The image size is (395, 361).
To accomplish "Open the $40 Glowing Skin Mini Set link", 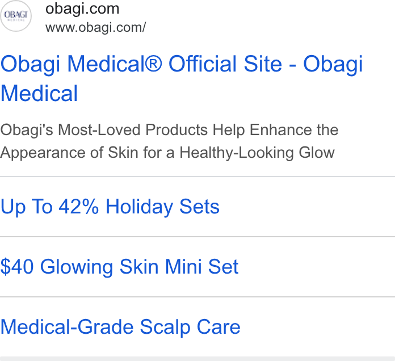I will pos(119,267).
